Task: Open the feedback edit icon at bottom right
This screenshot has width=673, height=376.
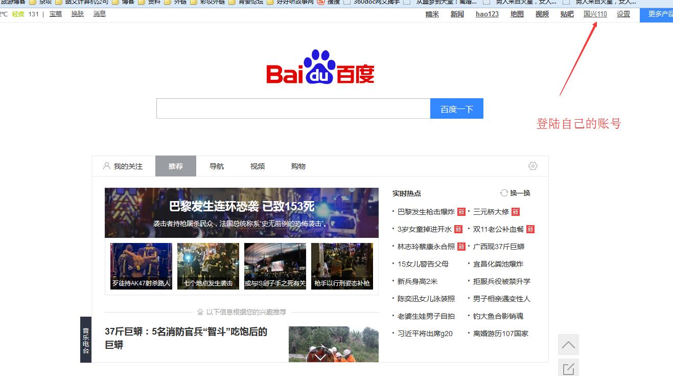Action: (568, 368)
